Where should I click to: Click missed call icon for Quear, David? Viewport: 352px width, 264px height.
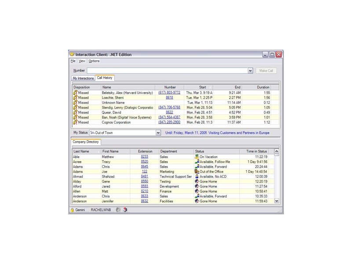tap(75, 113)
